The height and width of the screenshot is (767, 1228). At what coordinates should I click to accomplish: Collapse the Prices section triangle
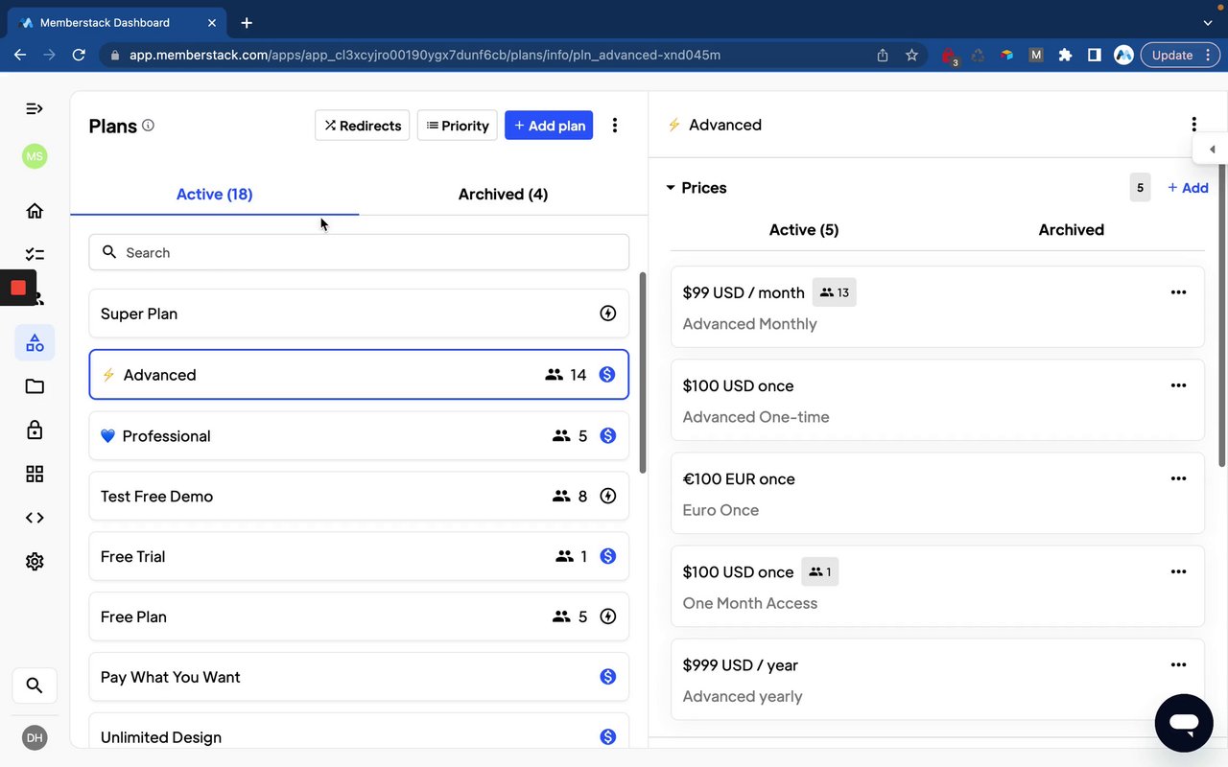pyautogui.click(x=671, y=188)
